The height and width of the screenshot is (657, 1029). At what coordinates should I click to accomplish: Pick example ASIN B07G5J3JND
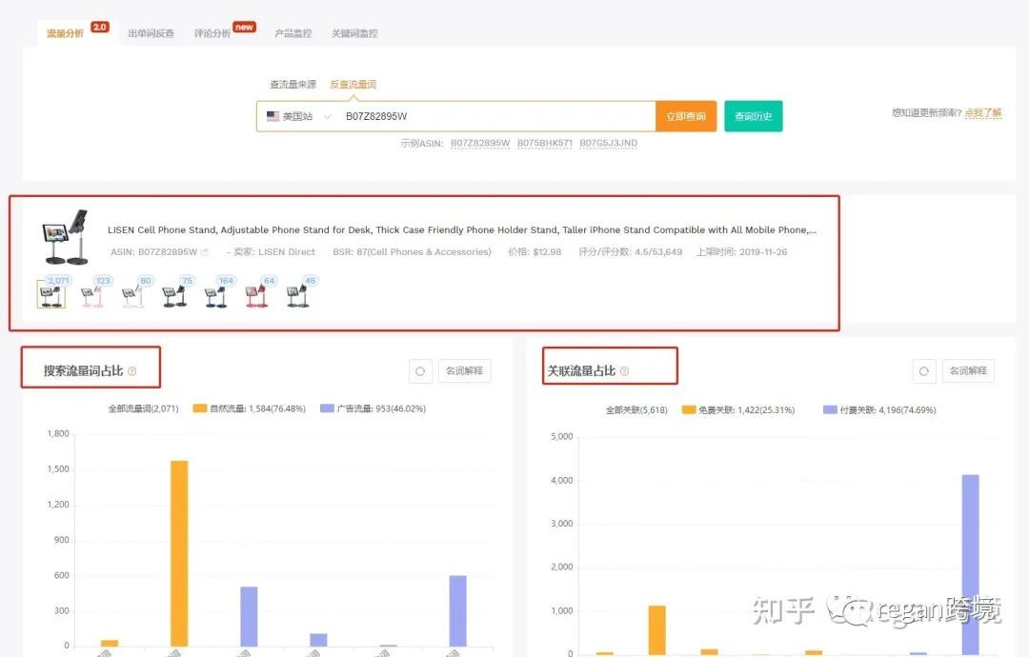click(x=608, y=143)
